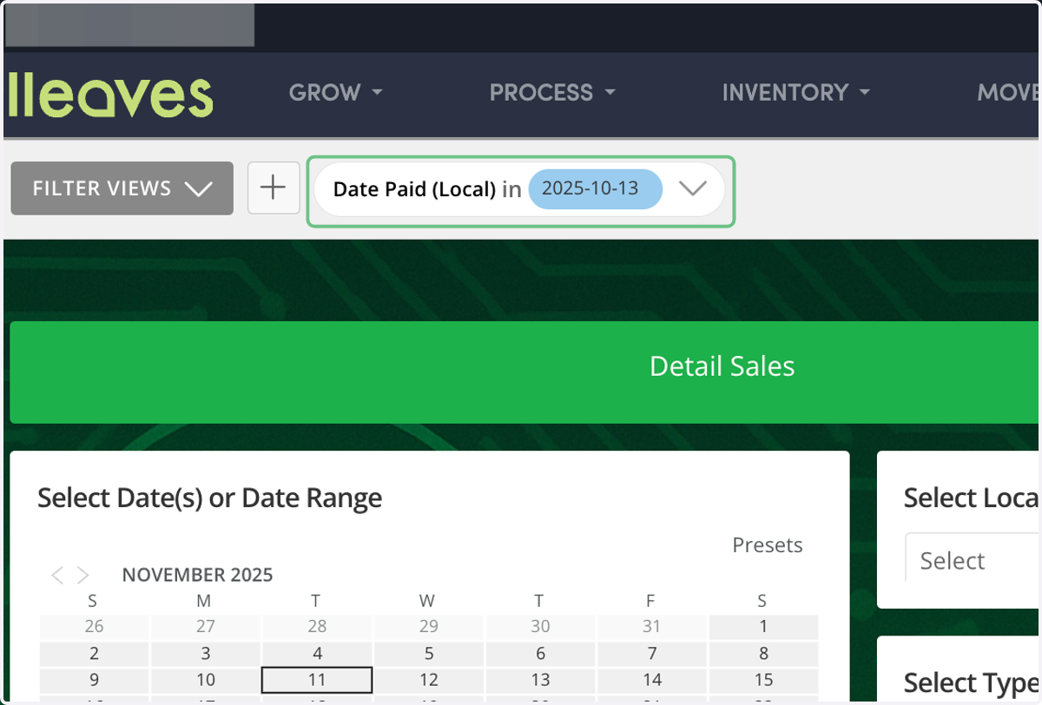Select November 11 in calendar

(x=317, y=681)
